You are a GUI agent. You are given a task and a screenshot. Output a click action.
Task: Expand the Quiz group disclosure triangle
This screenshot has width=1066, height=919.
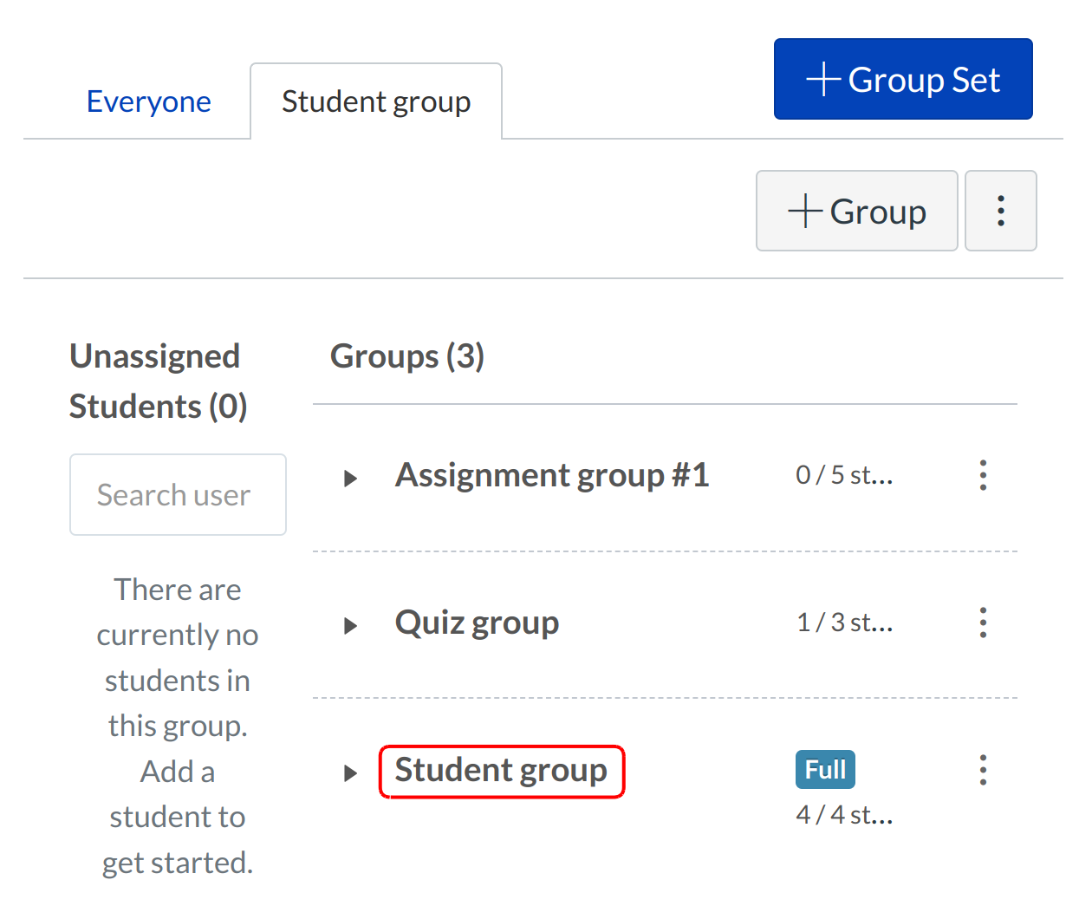coord(350,626)
